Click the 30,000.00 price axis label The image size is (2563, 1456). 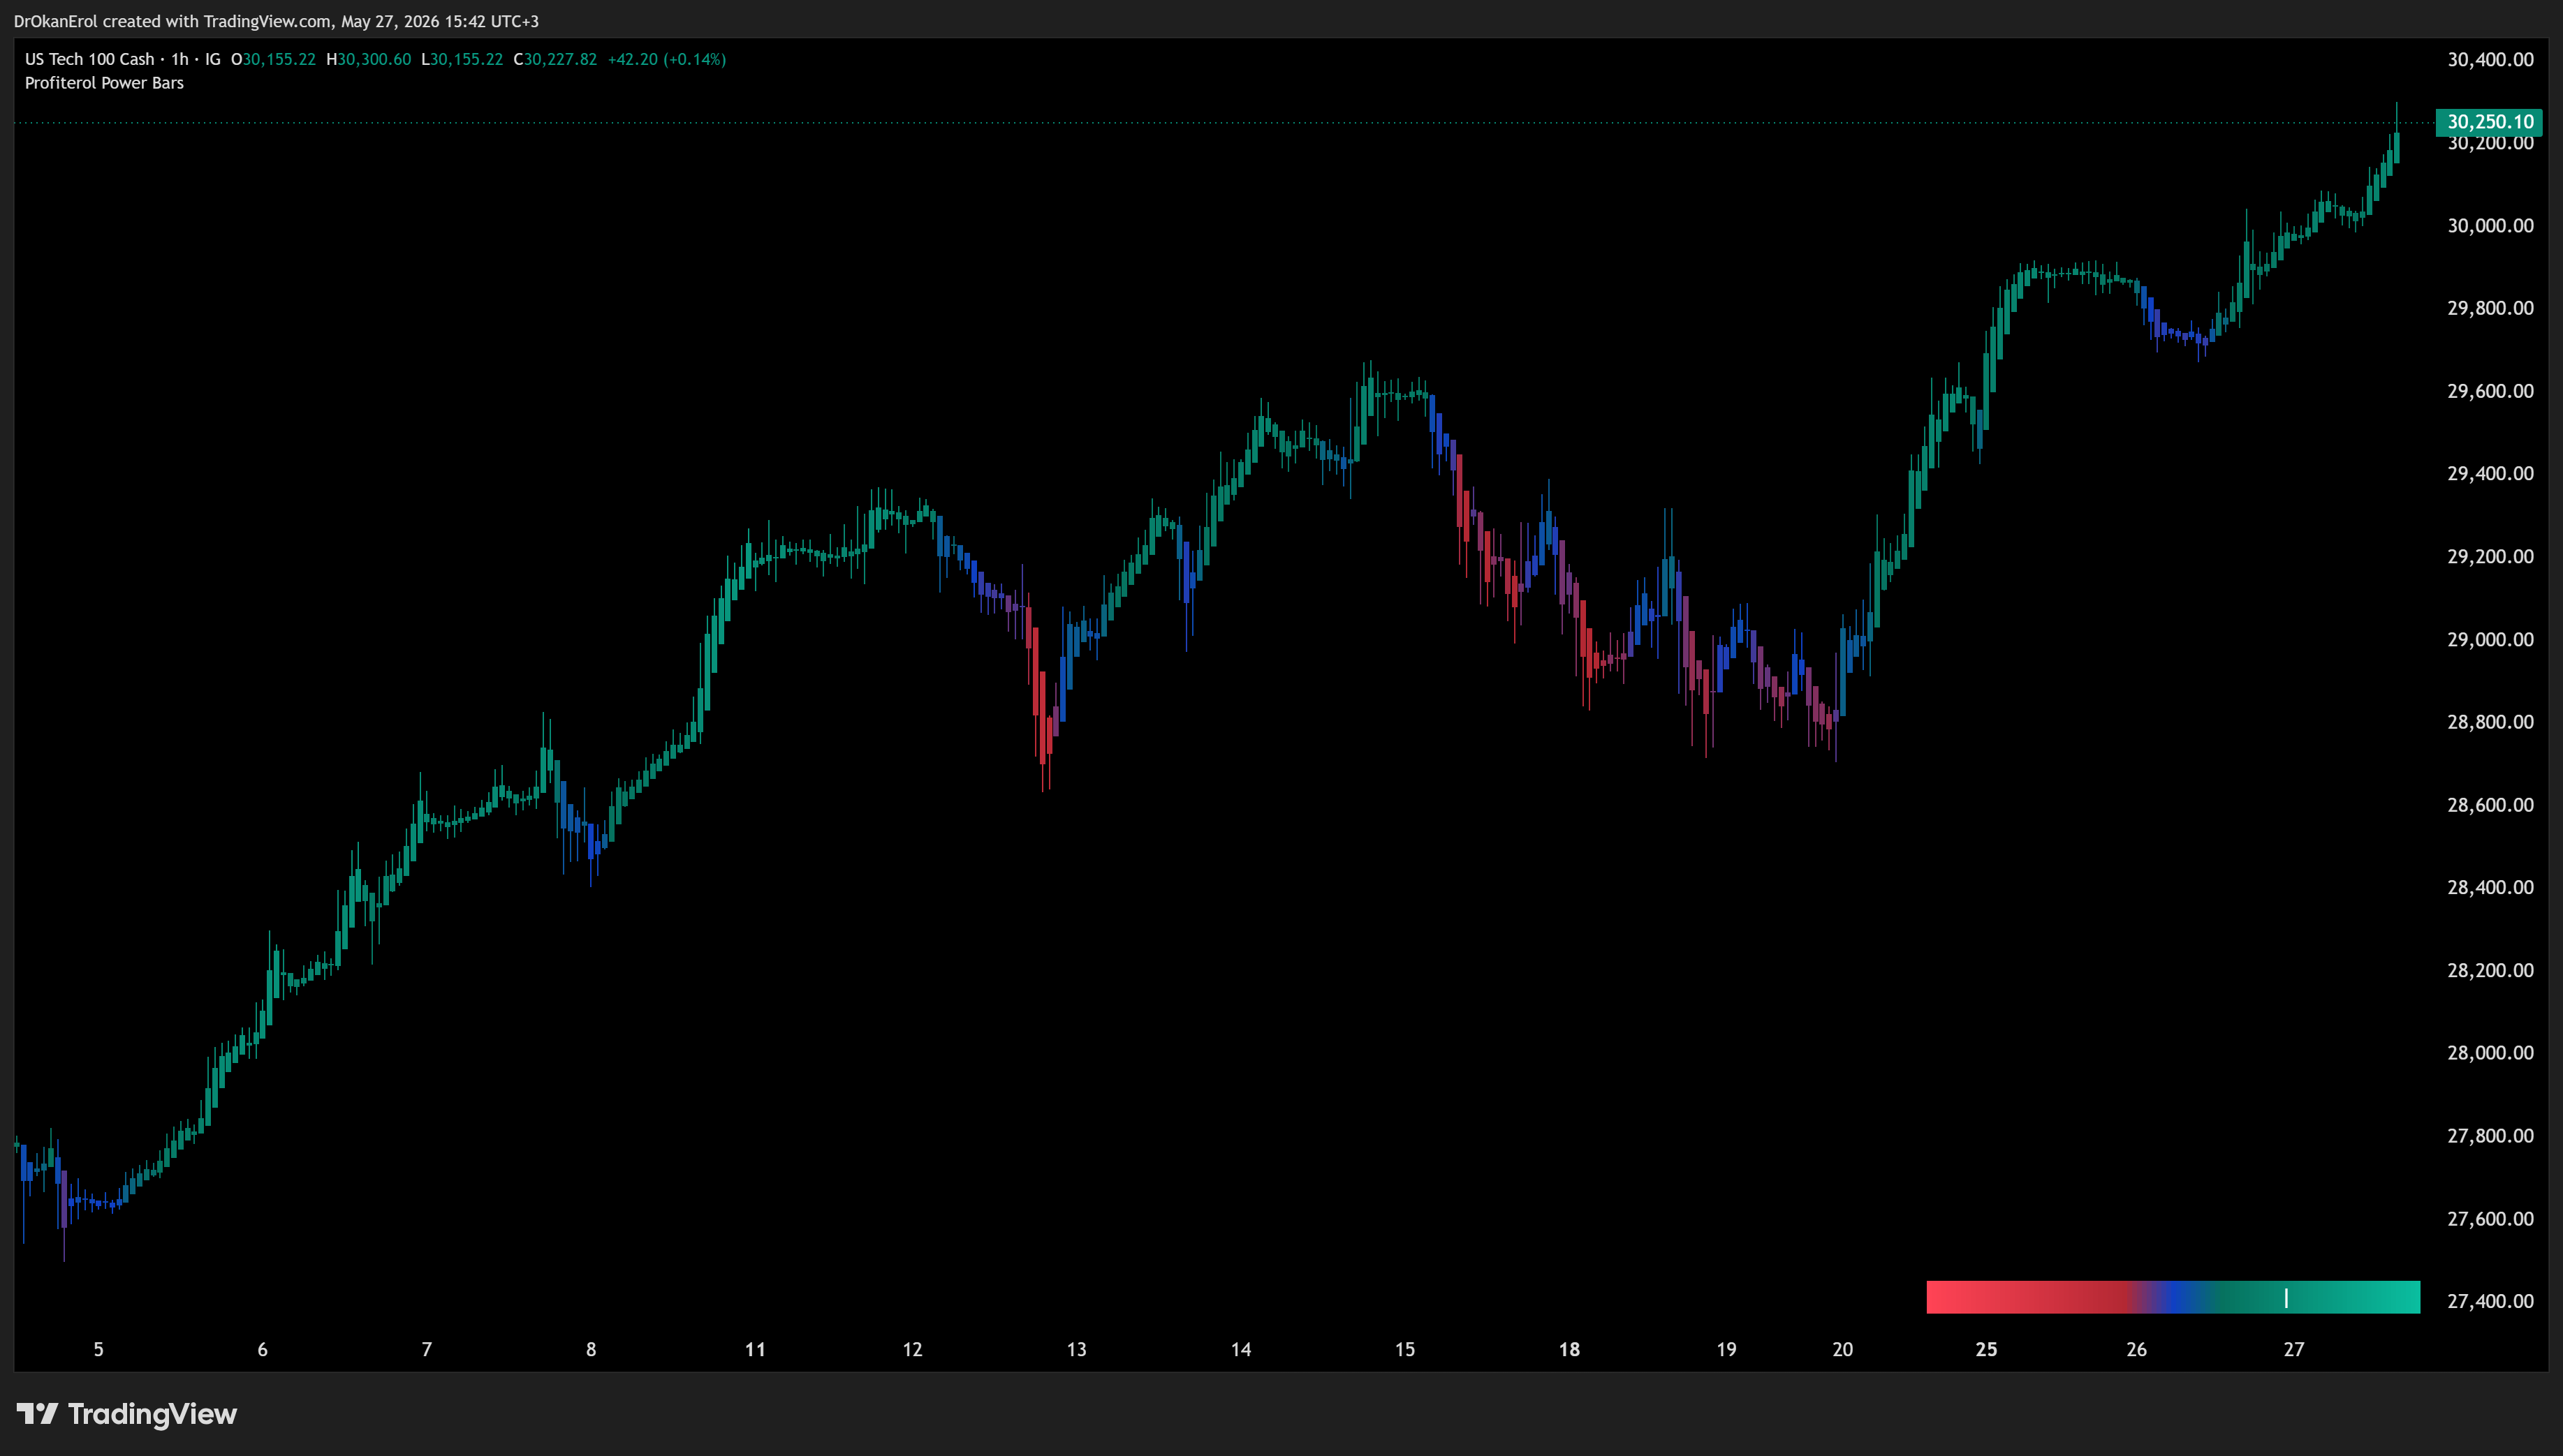2490,226
